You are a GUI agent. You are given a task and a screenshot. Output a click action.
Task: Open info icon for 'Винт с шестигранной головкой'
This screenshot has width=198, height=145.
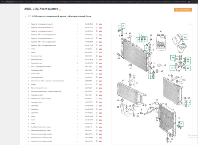coord(97,66)
